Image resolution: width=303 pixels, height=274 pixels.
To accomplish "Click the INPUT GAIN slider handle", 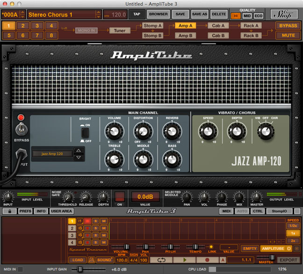I will click(80, 269).
